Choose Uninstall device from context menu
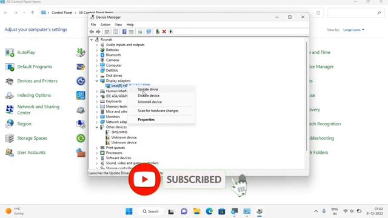Image resolution: width=388 pixels, height=218 pixels. click(x=161, y=102)
